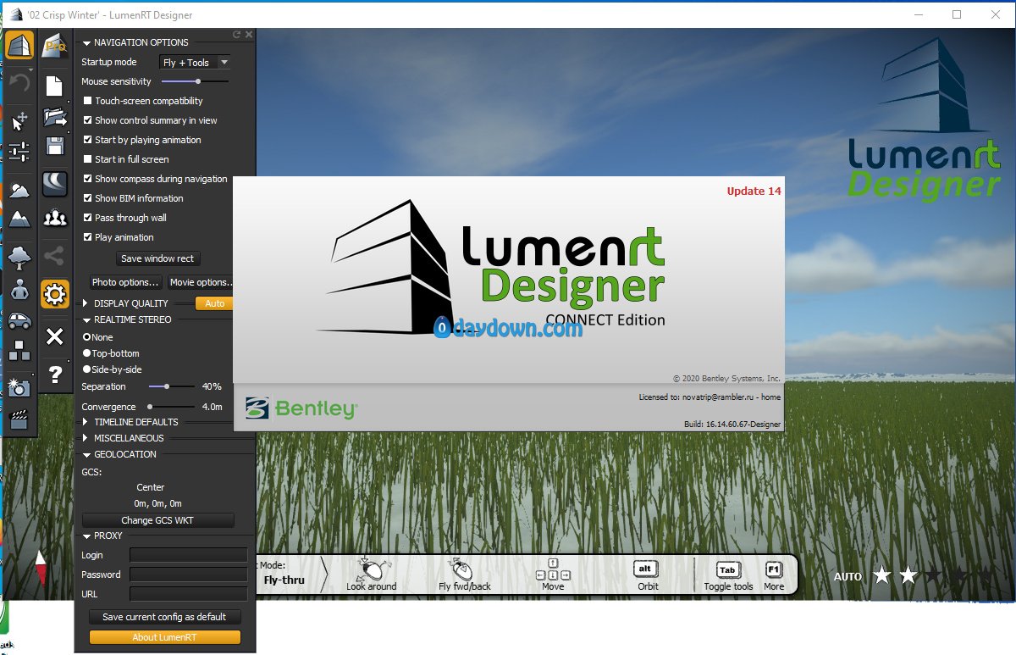Image resolution: width=1016 pixels, height=655 pixels.
Task: Select Side-by-side stereo mode
Action: [86, 369]
